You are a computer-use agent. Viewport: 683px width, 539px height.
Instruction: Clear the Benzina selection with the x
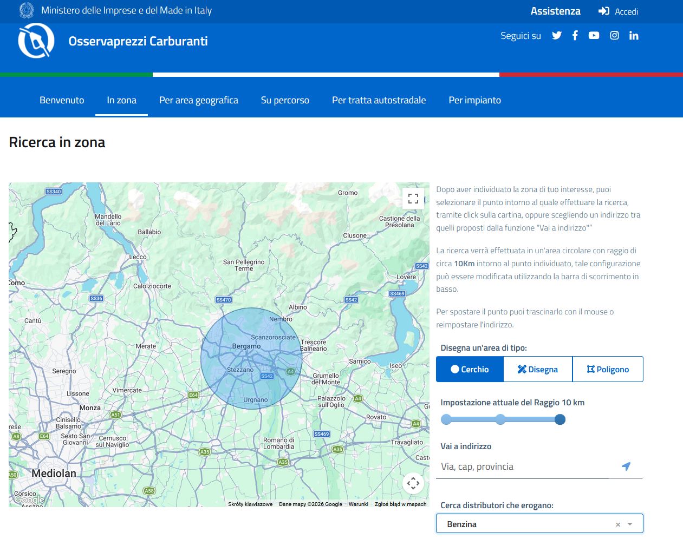point(618,524)
